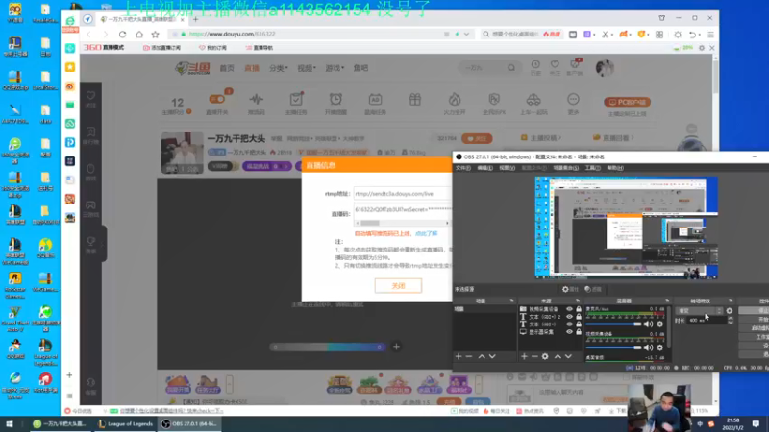Click the Douyu search magnifier icon

coord(511,68)
